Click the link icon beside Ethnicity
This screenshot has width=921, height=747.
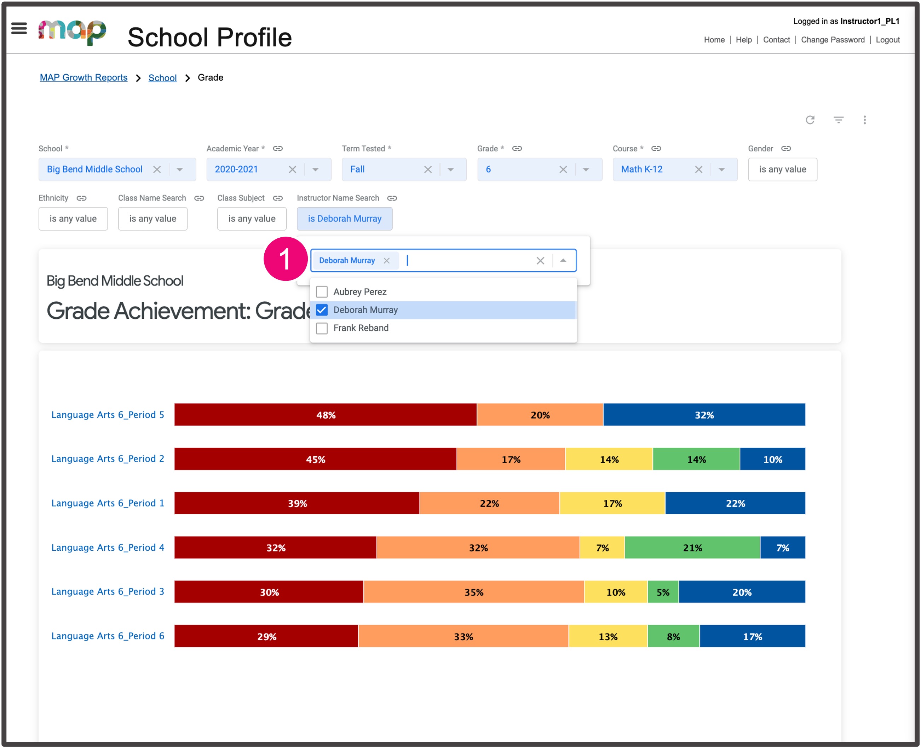tap(81, 198)
